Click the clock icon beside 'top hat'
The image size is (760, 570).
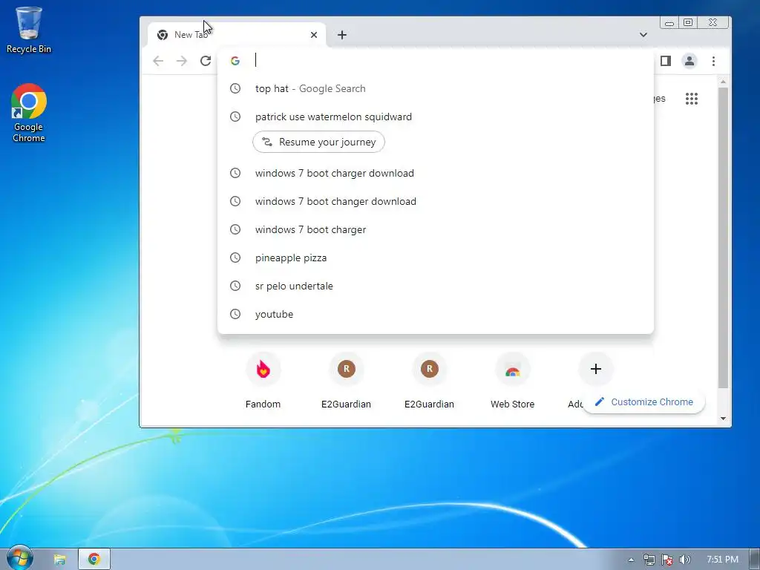(235, 89)
